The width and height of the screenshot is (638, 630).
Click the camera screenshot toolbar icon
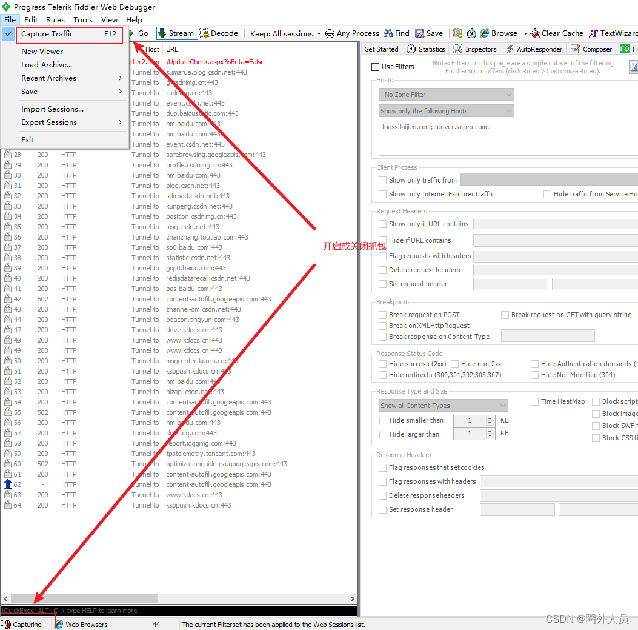(x=457, y=33)
